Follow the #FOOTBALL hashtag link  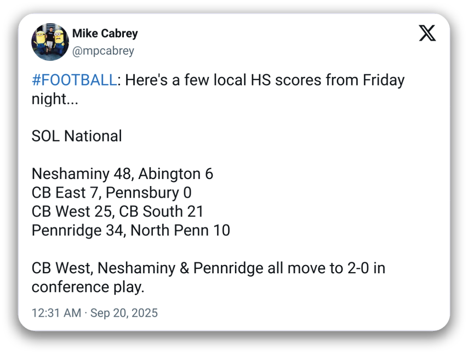74,80
